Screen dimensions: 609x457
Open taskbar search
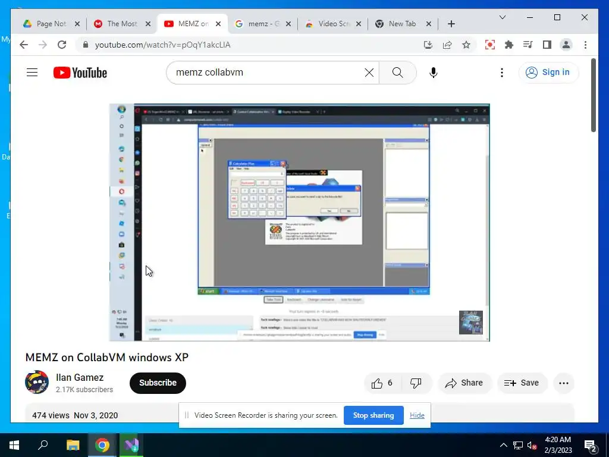click(43, 445)
